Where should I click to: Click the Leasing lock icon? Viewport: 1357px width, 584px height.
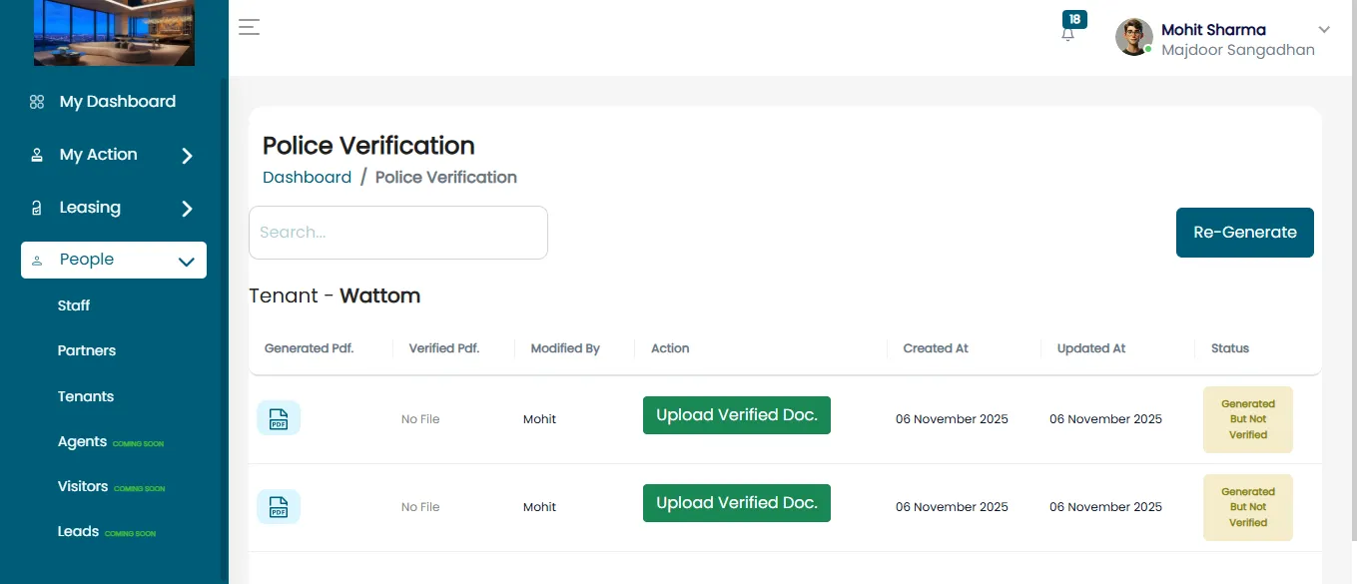(x=37, y=208)
